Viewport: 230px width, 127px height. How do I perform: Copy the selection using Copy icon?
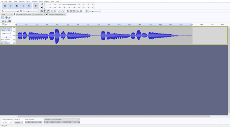point(45,11)
